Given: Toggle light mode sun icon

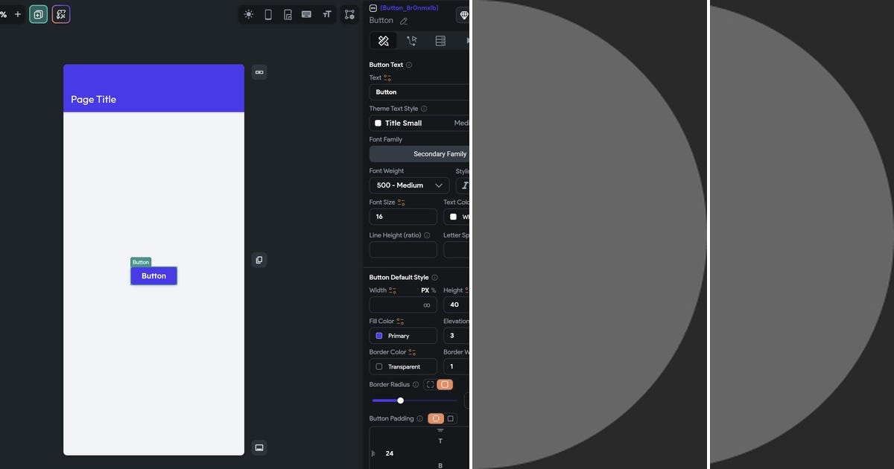Looking at the screenshot, I should point(248,14).
